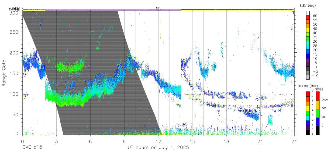Select the dark gray elevation segment between -5 and 0

coord(308,69)
